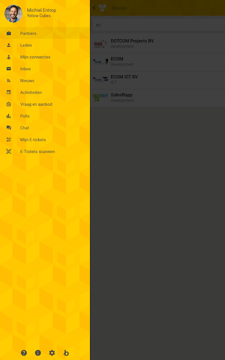The width and height of the screenshot is (225, 360).
Task: Open Activiteiten section
Action: click(45, 92)
